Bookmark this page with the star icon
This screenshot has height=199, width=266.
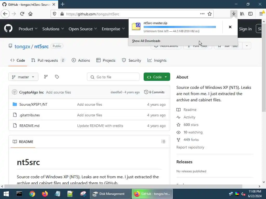210,14
